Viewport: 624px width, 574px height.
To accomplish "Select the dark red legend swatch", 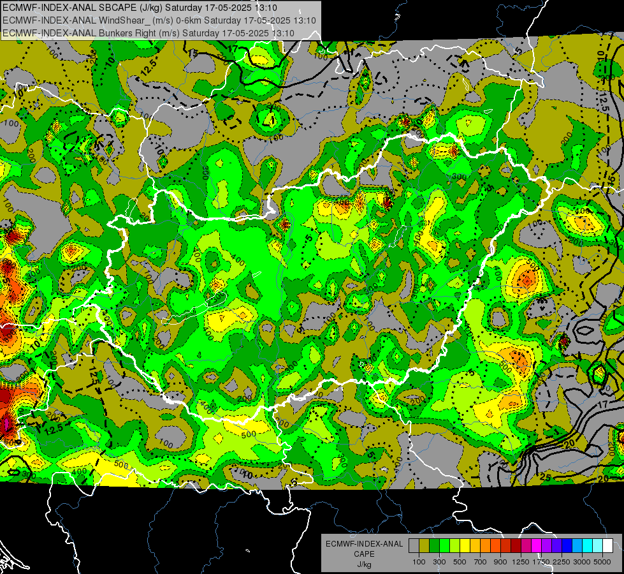I will (516, 545).
